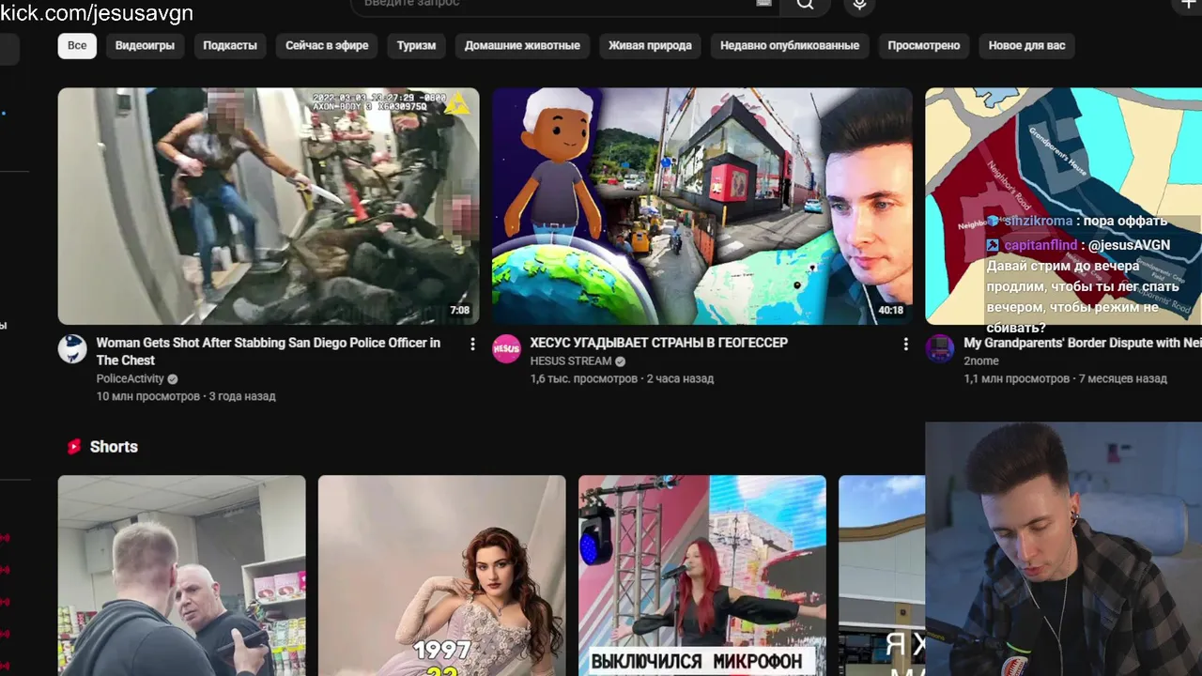Image resolution: width=1202 pixels, height=676 pixels.
Task: Open ХЕСУС УГАДЫВАЕТ СТРАНЫ В ГЕОГЕССЕР title
Action: (658, 343)
